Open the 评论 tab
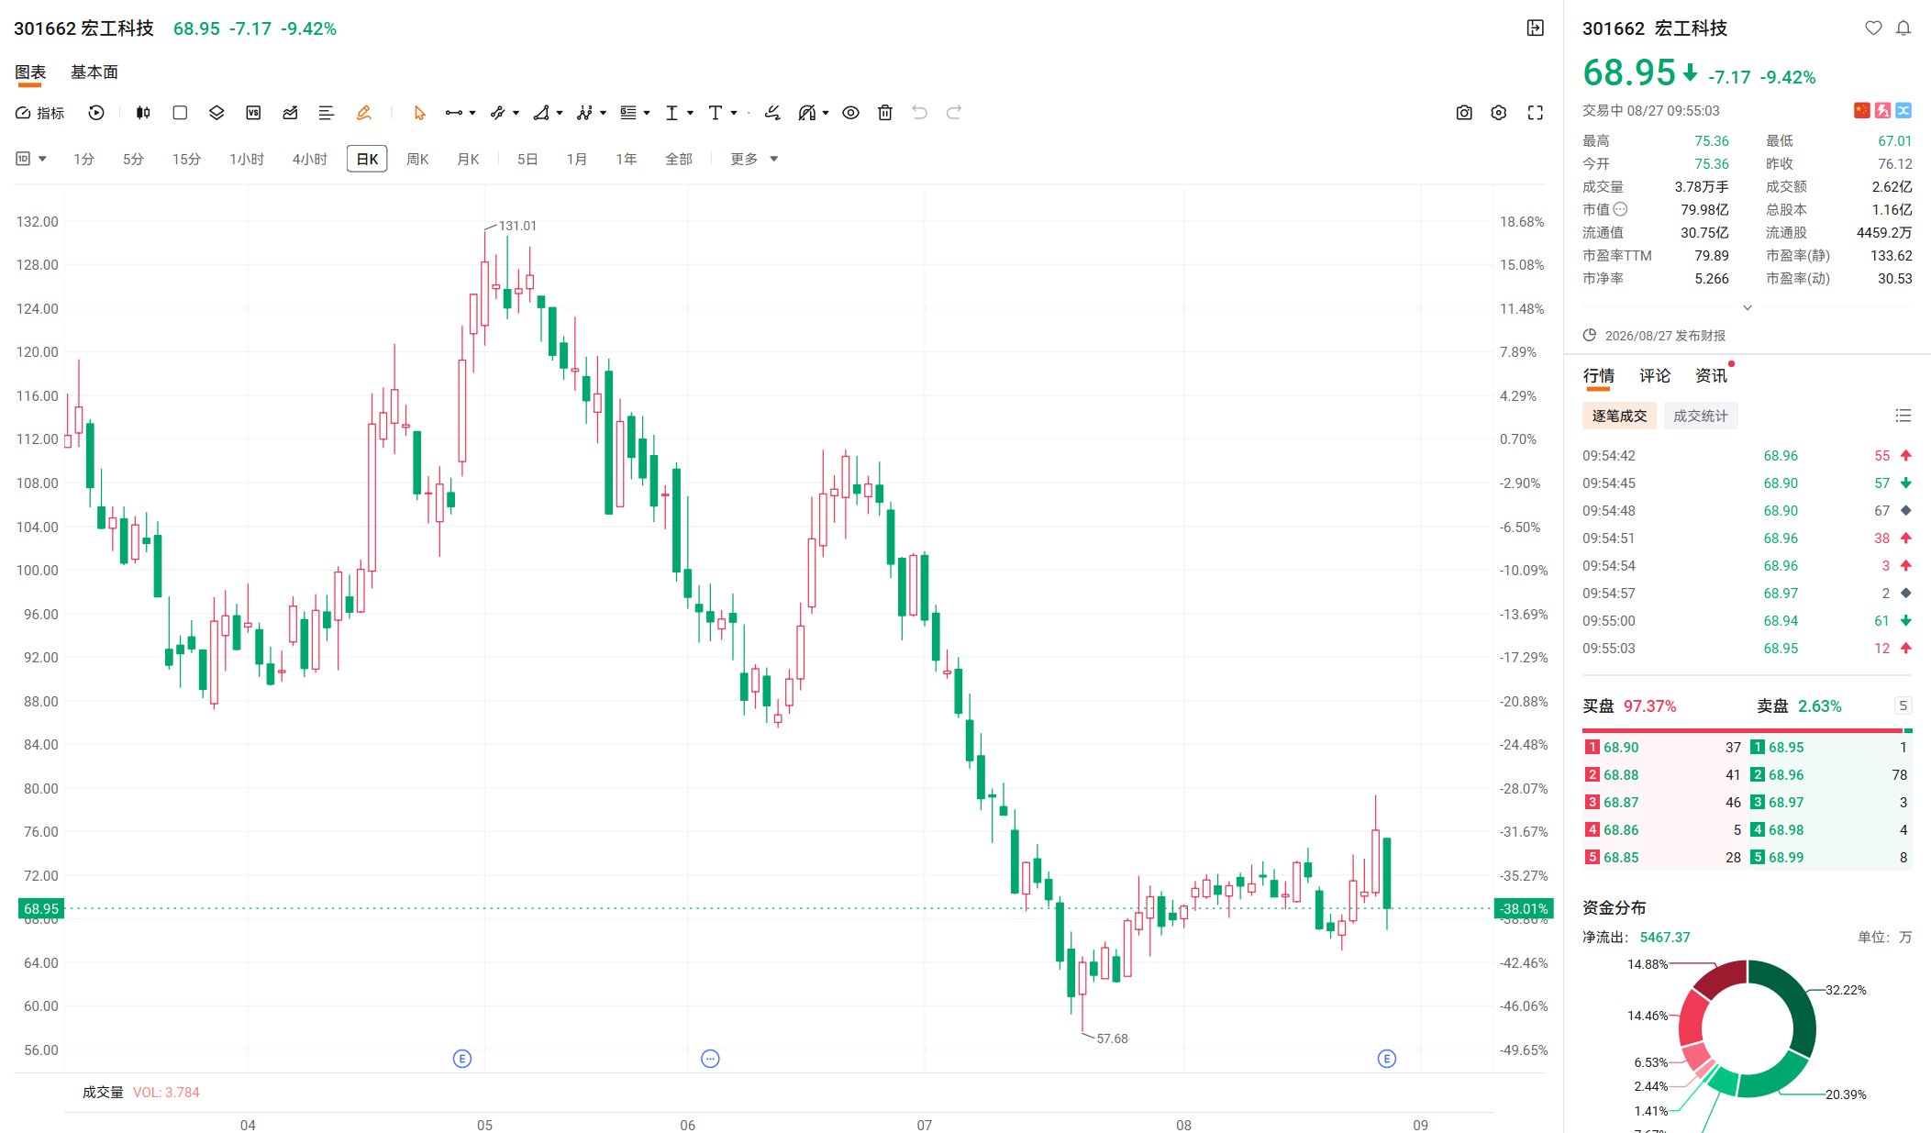The height and width of the screenshot is (1133, 1931). [1655, 375]
